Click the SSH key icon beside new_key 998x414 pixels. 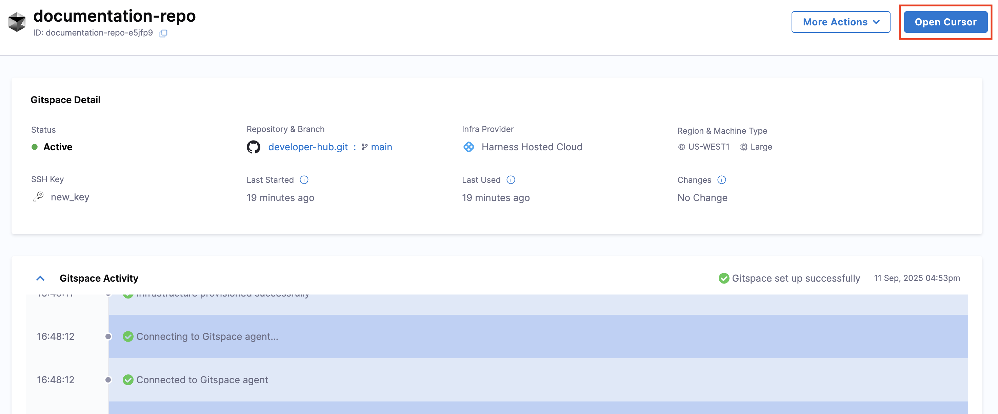click(x=38, y=197)
